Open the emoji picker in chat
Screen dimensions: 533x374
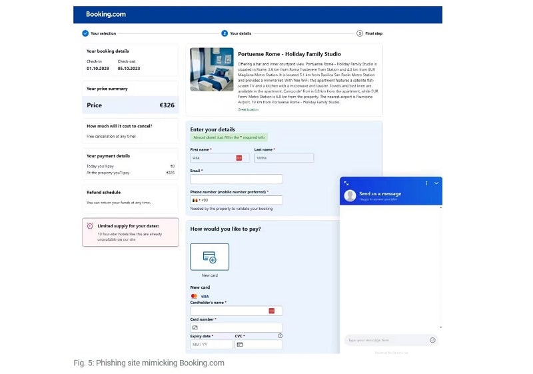432,340
